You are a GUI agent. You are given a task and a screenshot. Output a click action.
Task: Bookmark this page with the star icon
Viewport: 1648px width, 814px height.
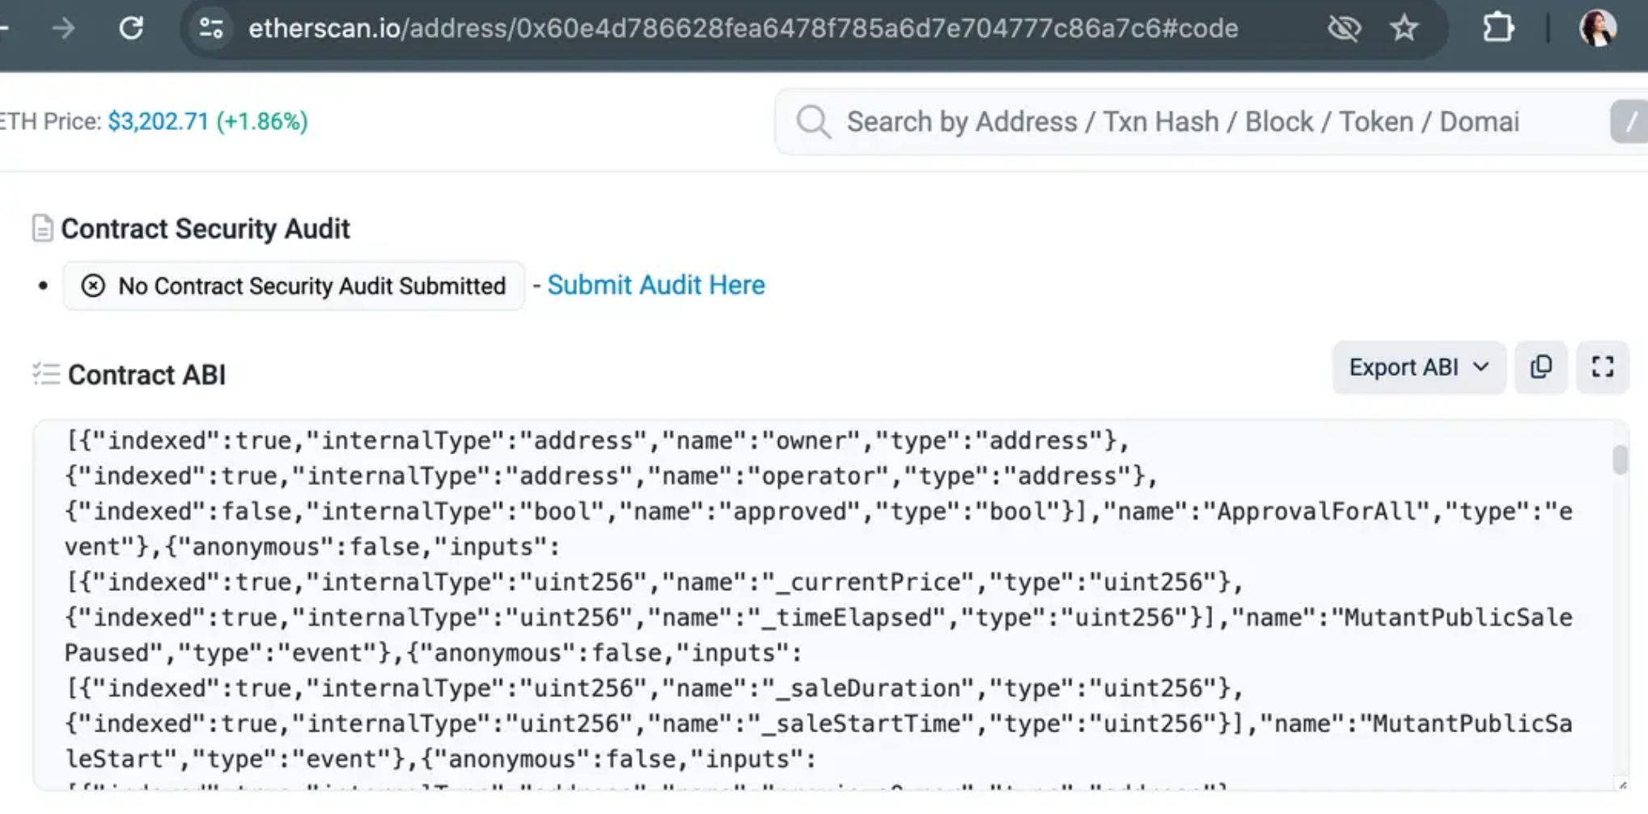click(1404, 29)
